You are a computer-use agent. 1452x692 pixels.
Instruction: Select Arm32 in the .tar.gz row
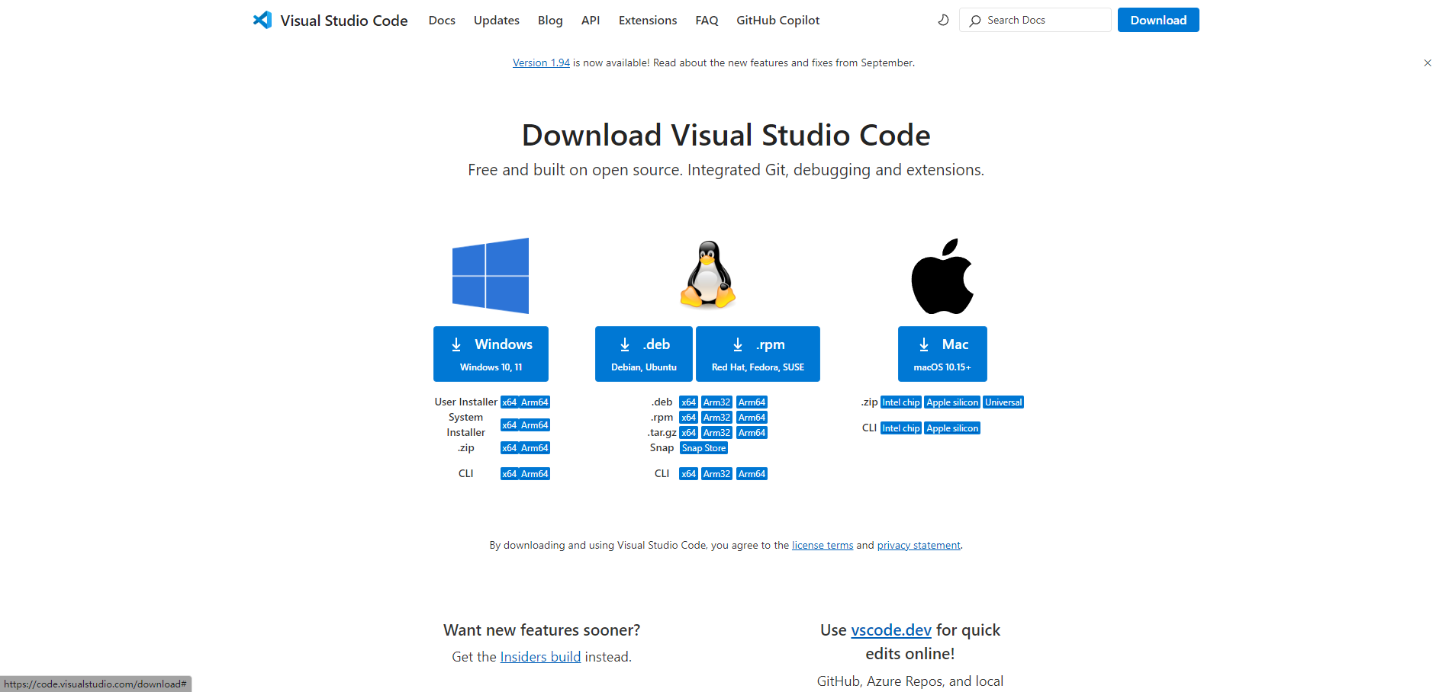tap(717, 433)
